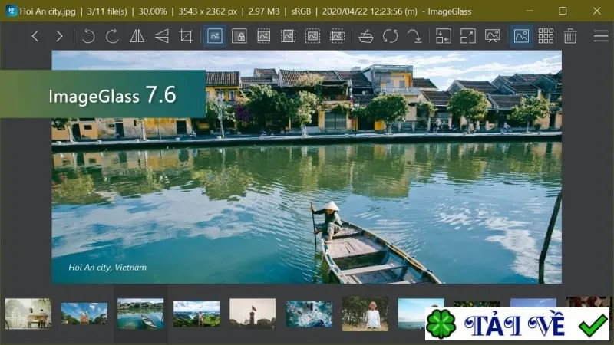The image size is (614, 345).
Task: Toggle auto zoom mode
Action: tap(215, 36)
